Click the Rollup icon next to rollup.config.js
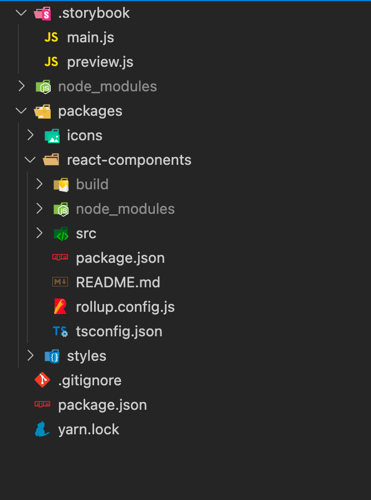The width and height of the screenshot is (371, 500). click(60, 306)
